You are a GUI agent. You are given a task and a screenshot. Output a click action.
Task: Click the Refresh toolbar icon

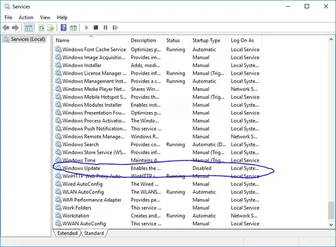click(x=41, y=27)
